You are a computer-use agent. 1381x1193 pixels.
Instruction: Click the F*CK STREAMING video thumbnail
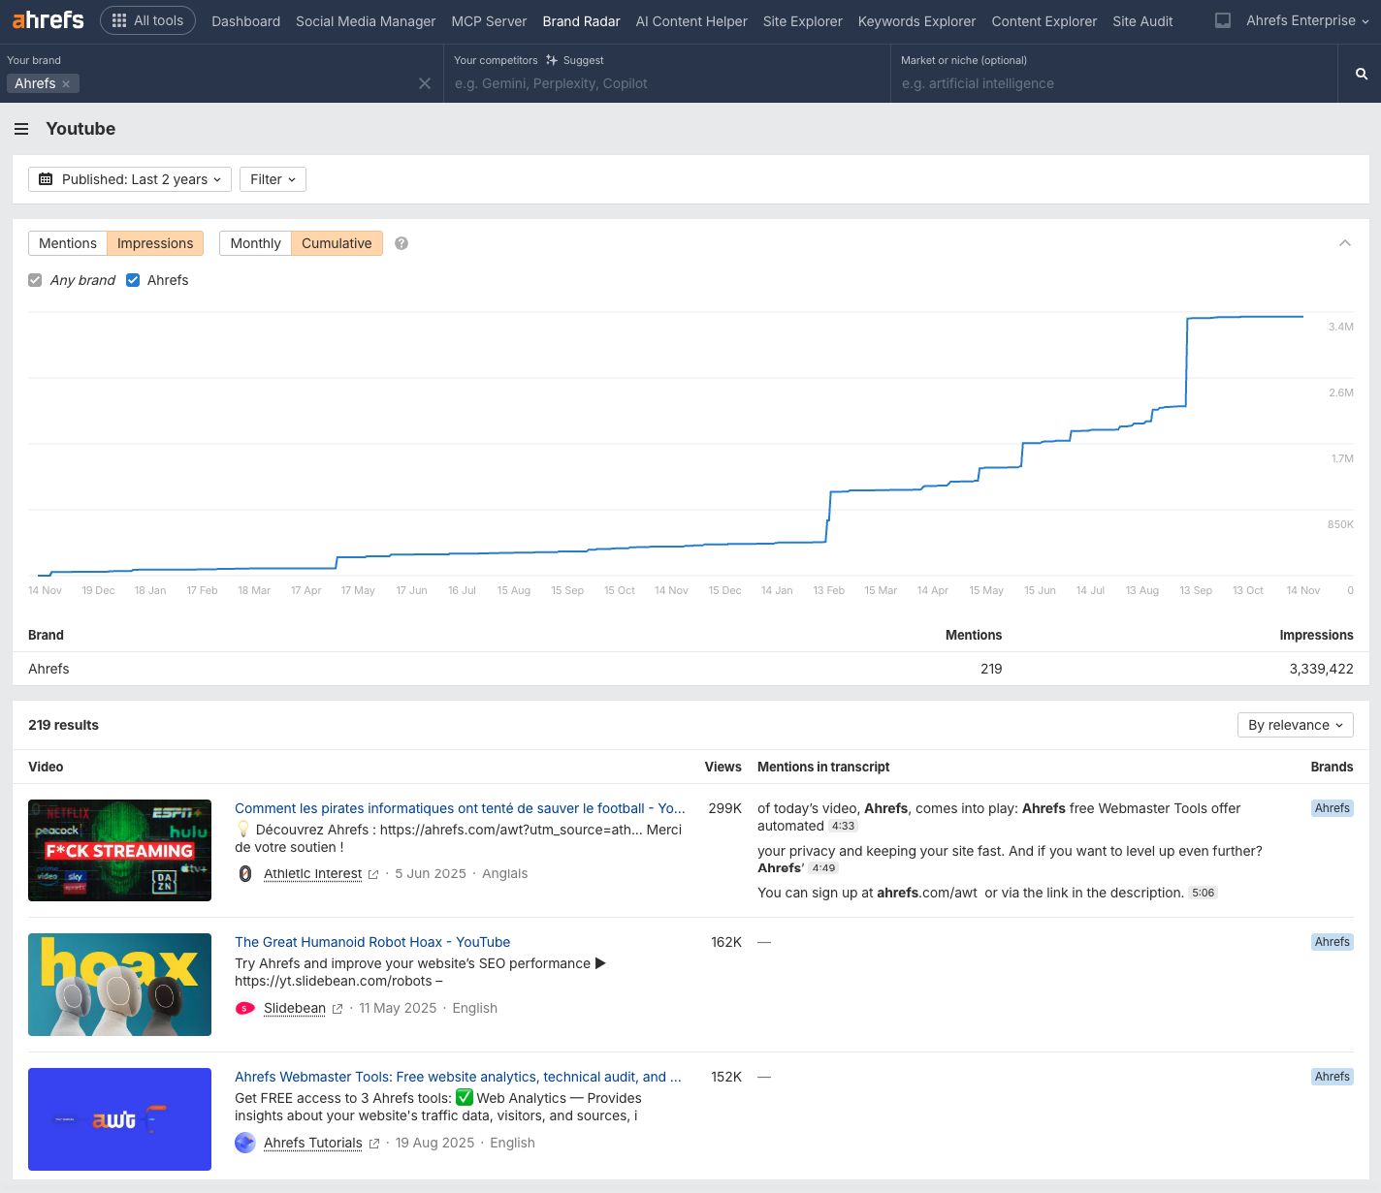coord(119,850)
